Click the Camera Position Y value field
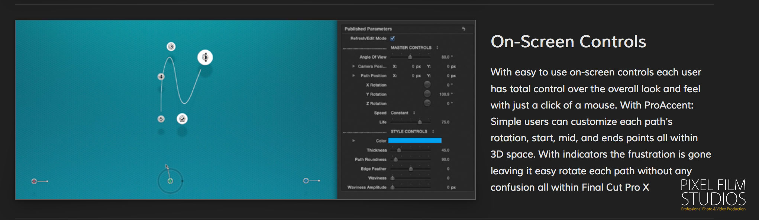 click(451, 66)
